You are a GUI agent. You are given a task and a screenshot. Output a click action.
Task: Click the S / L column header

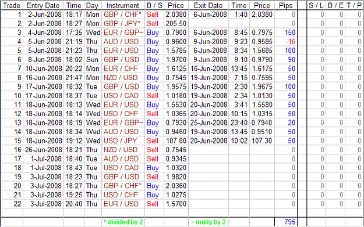coord(316,6)
